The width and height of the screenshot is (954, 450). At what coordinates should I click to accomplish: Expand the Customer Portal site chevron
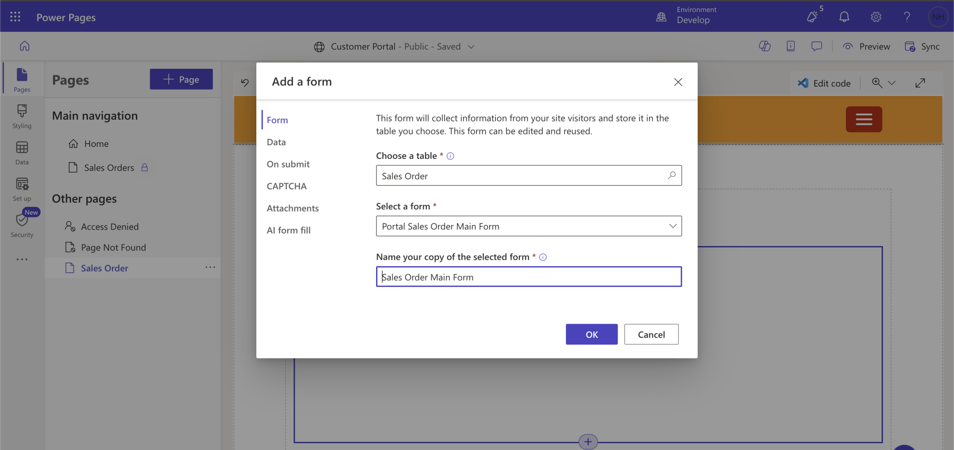(471, 47)
